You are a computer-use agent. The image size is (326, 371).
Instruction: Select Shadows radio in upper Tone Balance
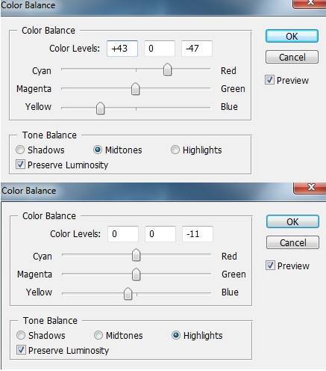tap(20, 150)
